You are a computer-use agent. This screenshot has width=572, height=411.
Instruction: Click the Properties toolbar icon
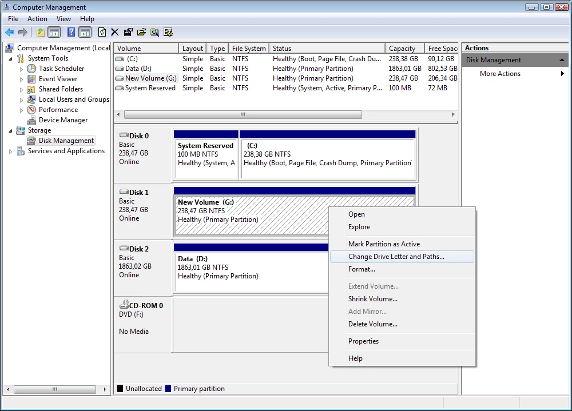(128, 33)
